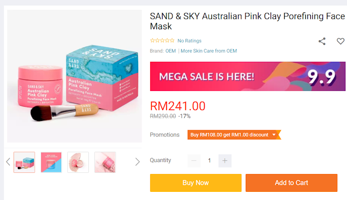The height and width of the screenshot is (200, 347).
Task: Go to previous thumbnails with left arrow
Action: (x=8, y=162)
